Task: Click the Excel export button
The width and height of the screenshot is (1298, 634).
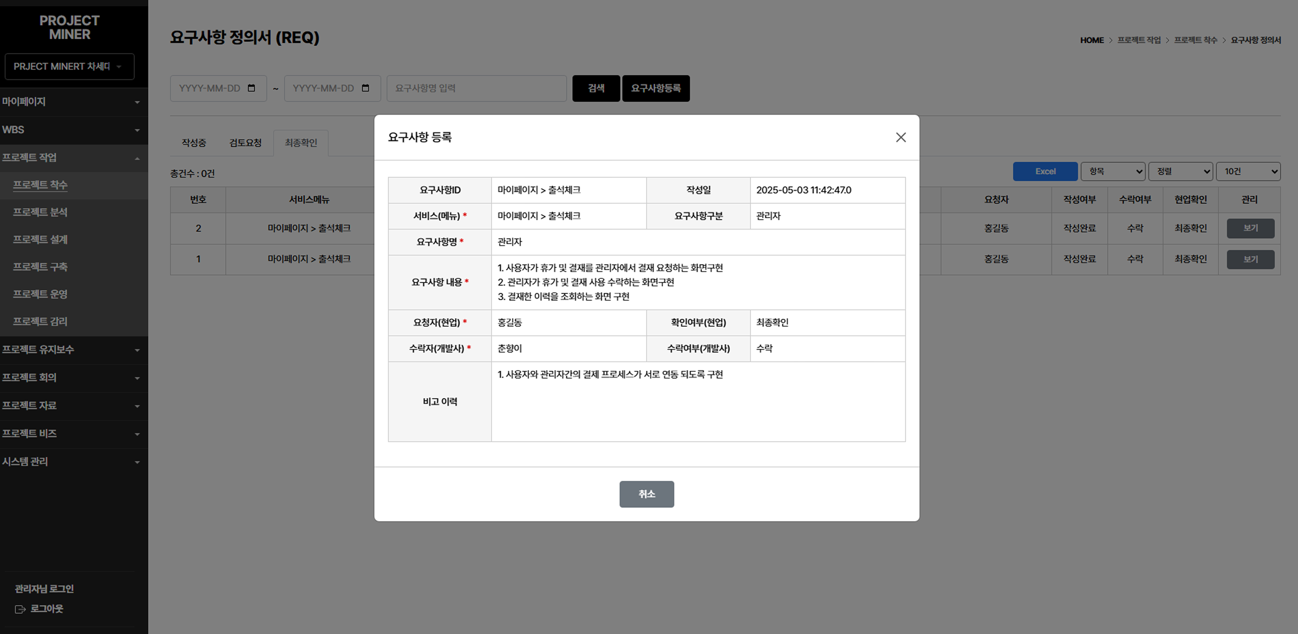Action: click(x=1045, y=171)
